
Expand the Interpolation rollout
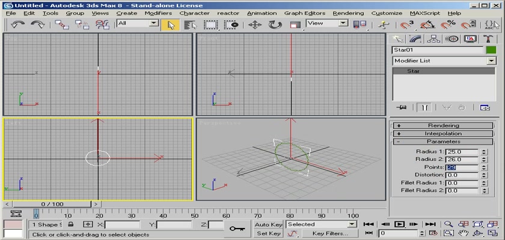point(443,134)
